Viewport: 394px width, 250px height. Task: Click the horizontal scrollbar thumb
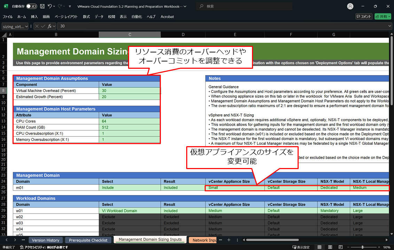pos(273,240)
